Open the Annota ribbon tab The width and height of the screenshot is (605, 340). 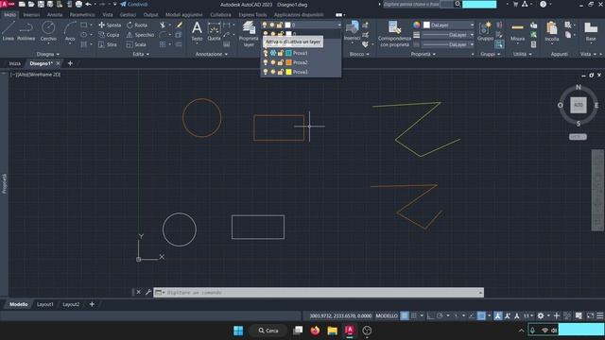(55, 15)
